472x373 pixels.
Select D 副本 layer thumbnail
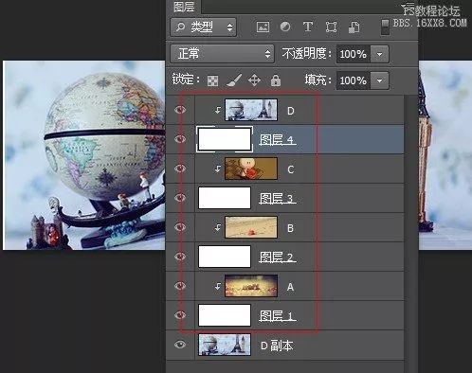(225, 345)
